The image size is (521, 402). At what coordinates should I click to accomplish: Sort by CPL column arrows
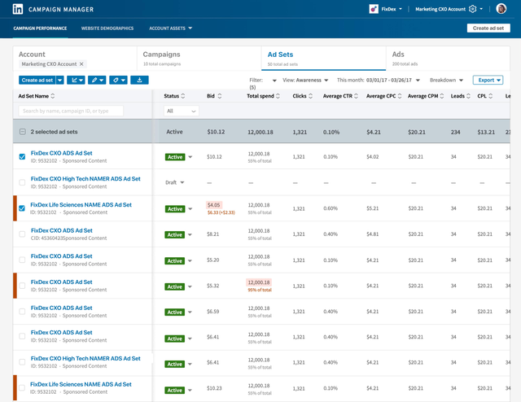point(490,96)
